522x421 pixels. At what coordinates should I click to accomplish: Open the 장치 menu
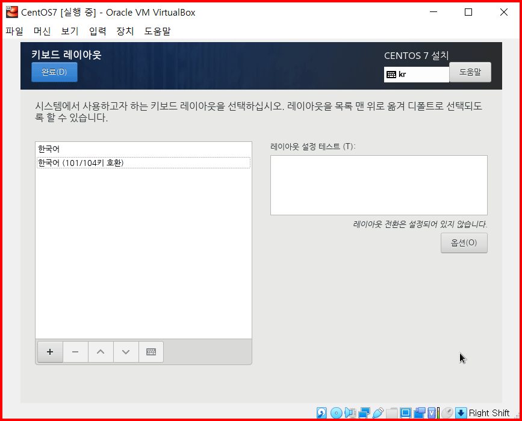[x=125, y=31]
